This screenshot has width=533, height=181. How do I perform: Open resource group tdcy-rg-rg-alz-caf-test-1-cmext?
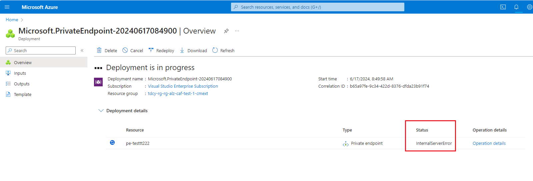coord(178,93)
